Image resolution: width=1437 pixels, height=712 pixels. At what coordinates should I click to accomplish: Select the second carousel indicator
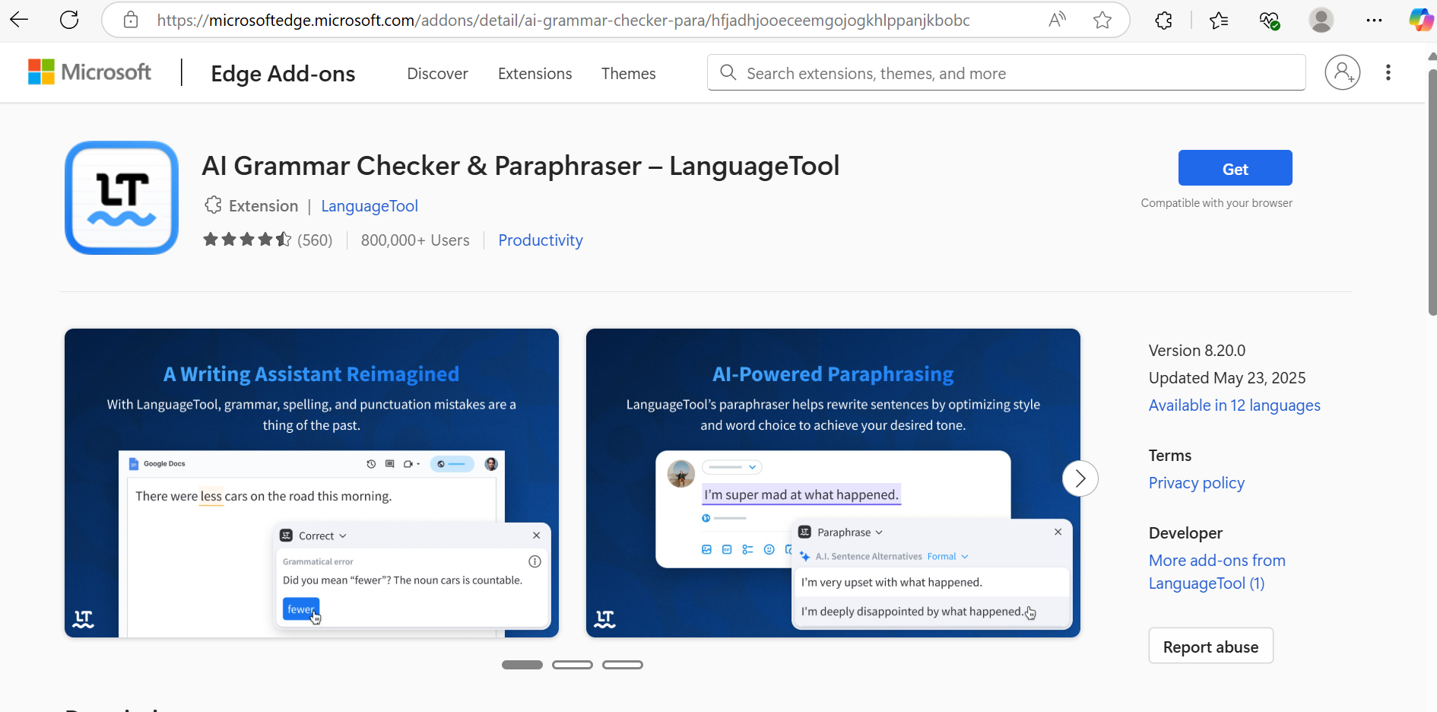pyautogui.click(x=573, y=665)
